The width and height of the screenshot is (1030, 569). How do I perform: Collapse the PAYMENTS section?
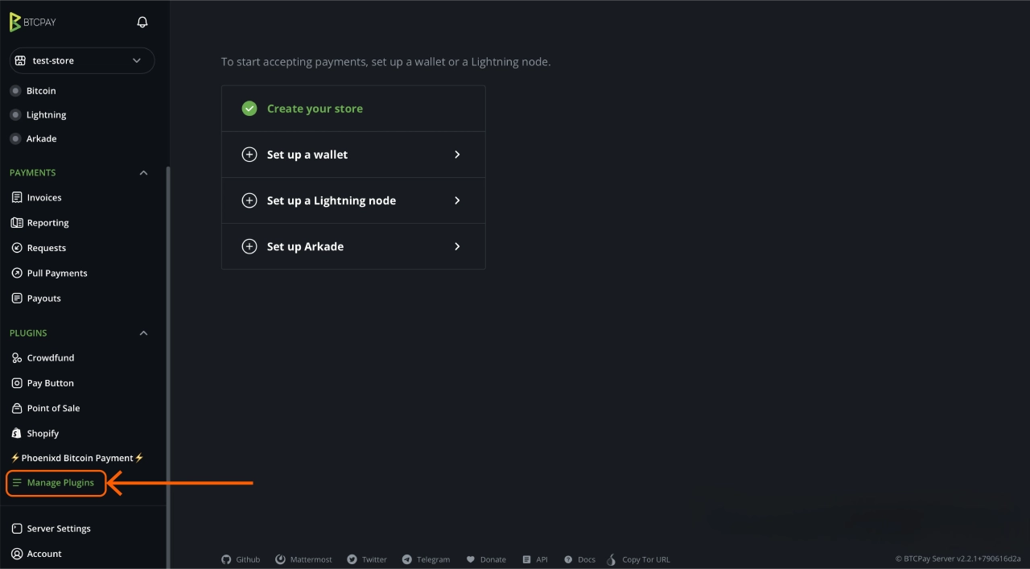(143, 172)
